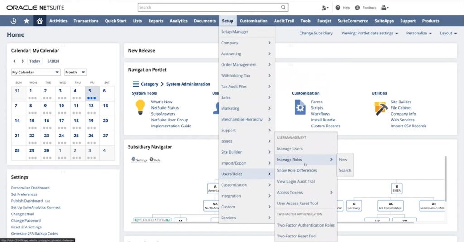Open the Recent Records clock icon

coord(13,21)
